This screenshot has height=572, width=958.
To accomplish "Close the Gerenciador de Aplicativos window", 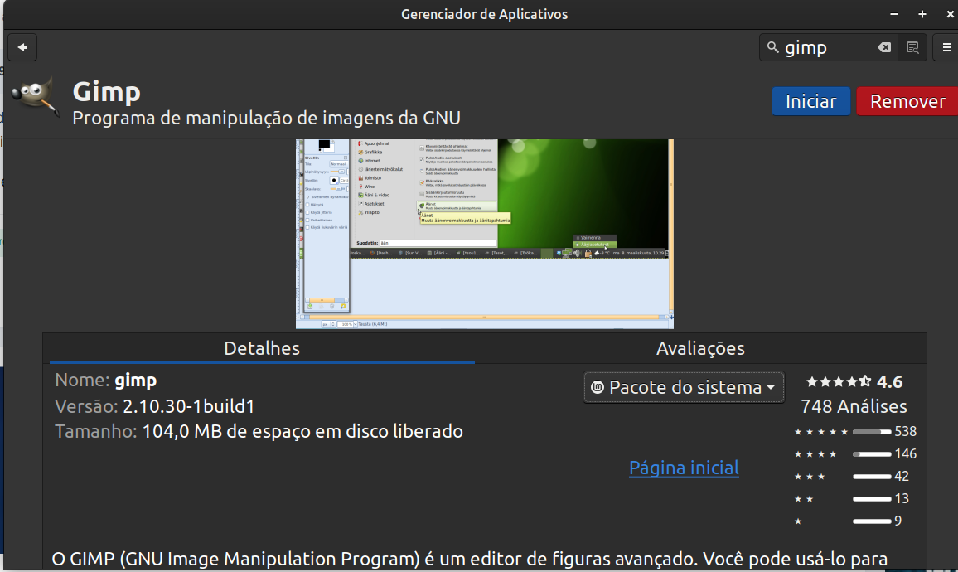I will 950,14.
